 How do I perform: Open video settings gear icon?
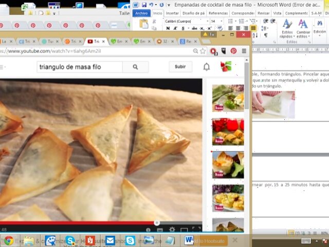click(x=172, y=230)
